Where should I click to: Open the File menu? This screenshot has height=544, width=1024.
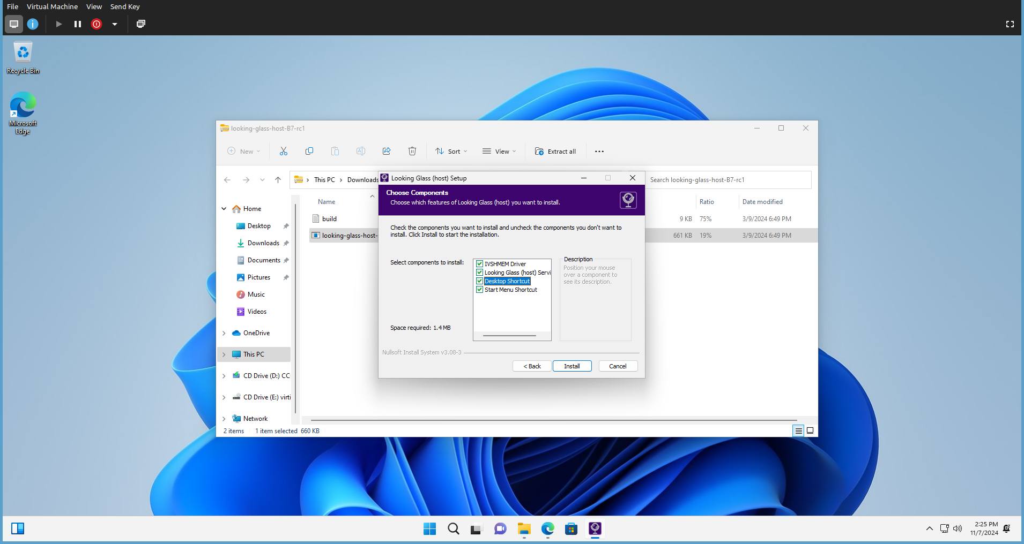(13, 6)
